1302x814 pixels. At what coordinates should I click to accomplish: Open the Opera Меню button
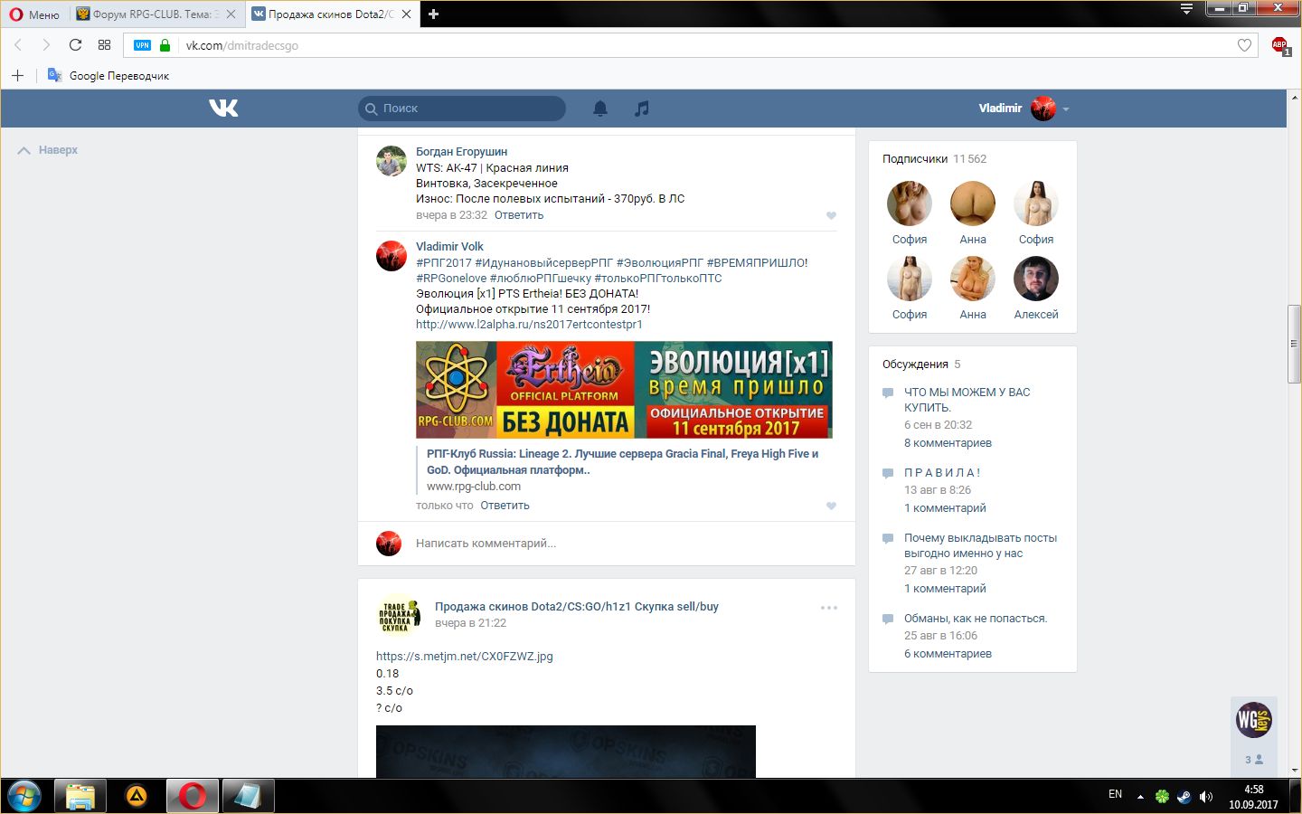click(34, 14)
